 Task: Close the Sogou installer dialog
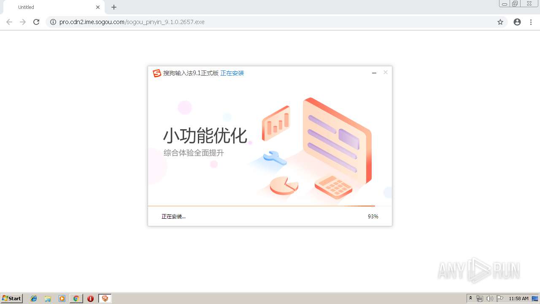pos(385,73)
